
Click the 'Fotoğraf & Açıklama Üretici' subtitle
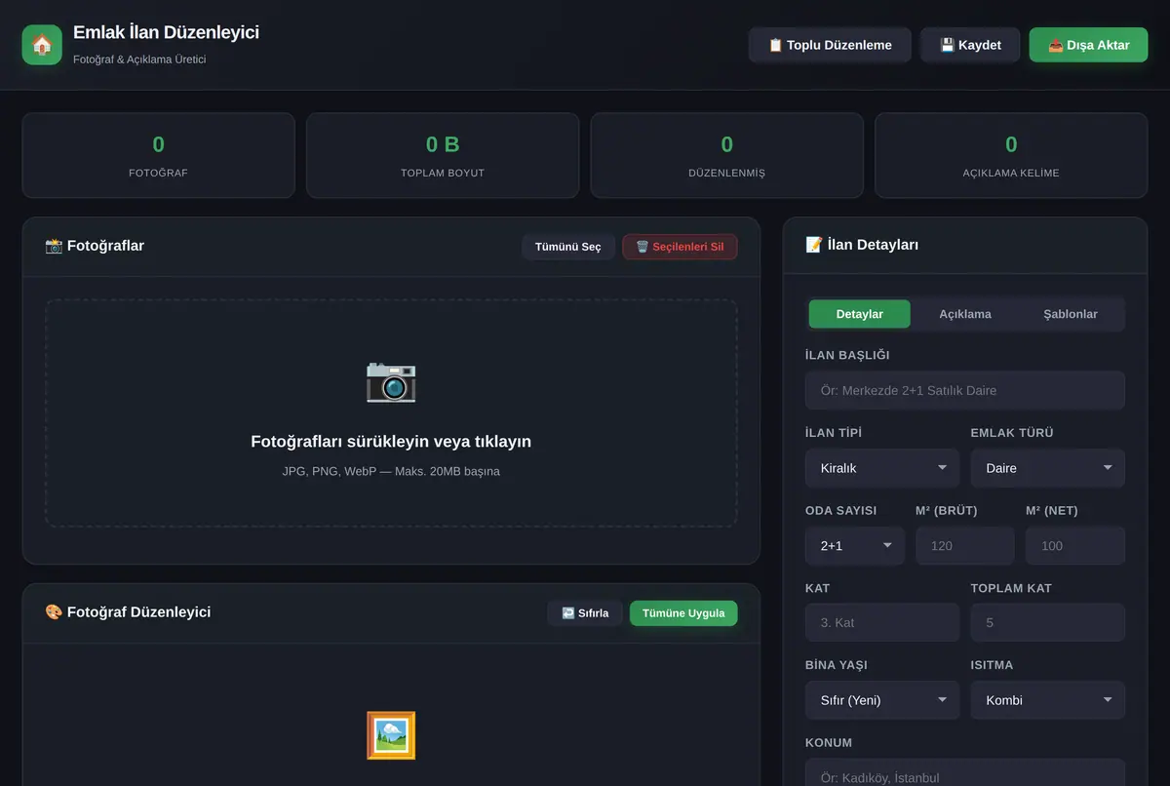click(139, 59)
